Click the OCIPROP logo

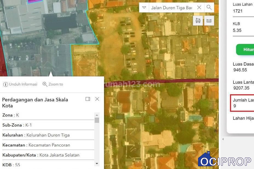pos(225,160)
